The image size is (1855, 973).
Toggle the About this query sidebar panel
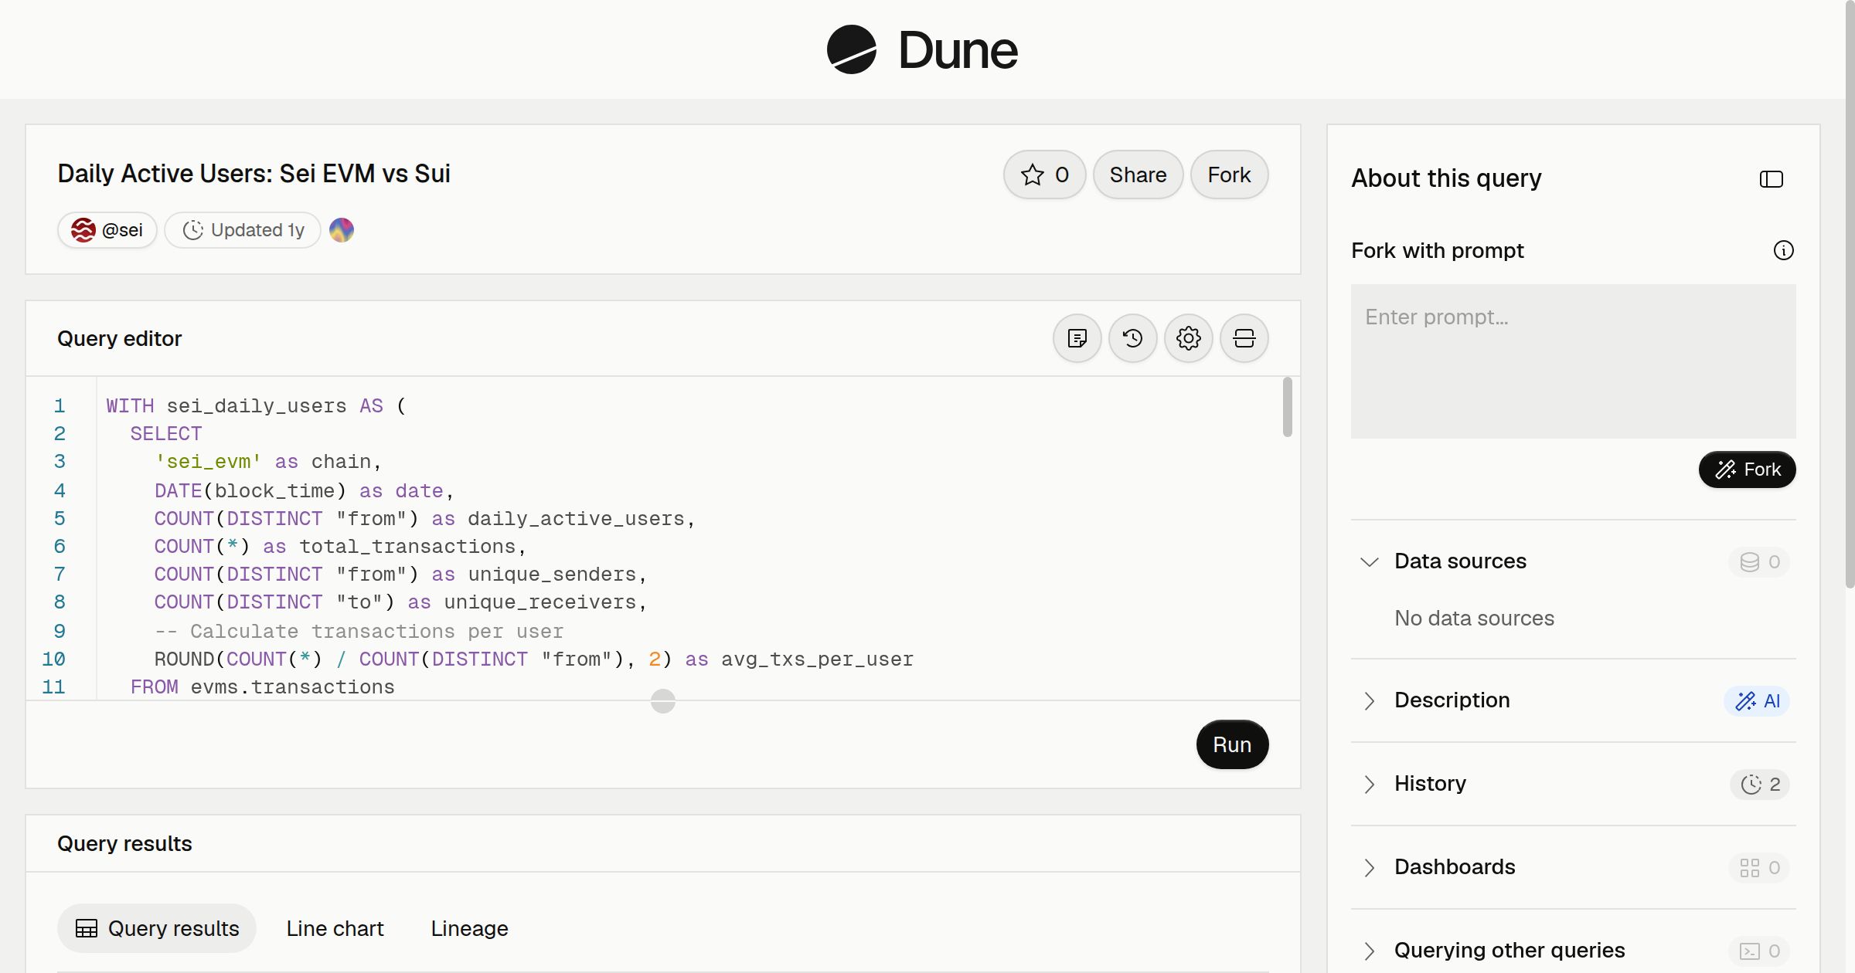[1772, 179]
